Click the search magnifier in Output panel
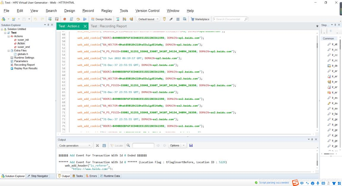The image size is (342, 186). point(128,145)
